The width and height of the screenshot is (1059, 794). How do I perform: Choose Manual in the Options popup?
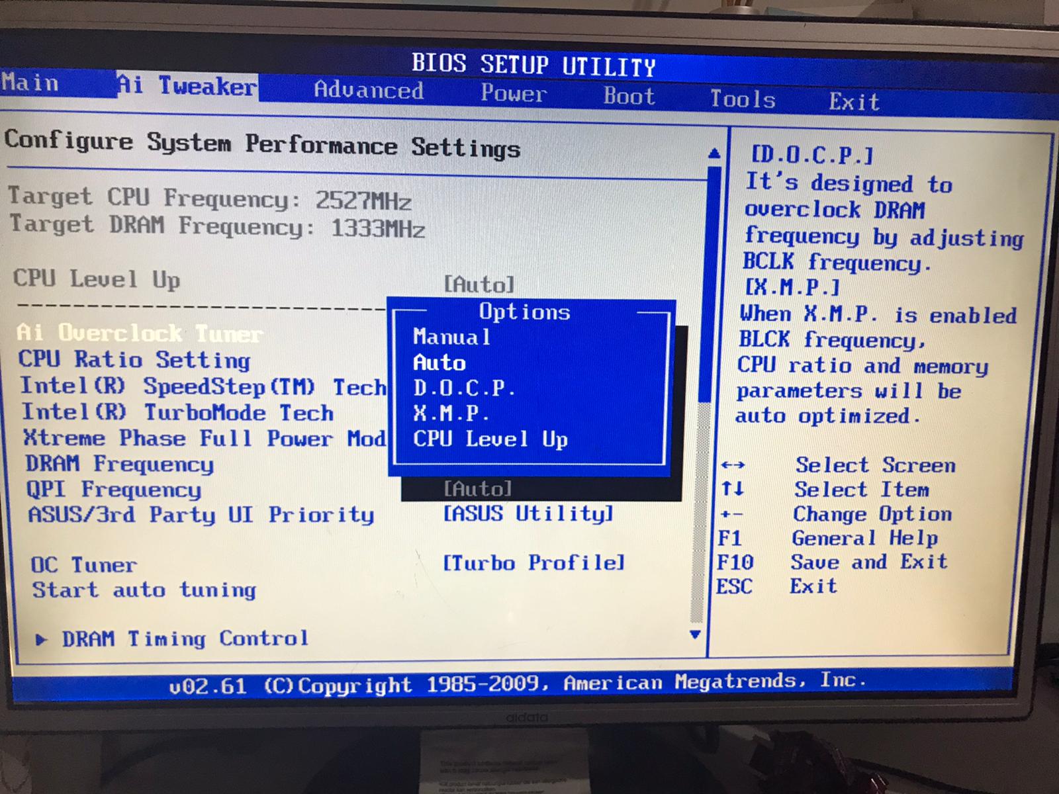(x=452, y=337)
